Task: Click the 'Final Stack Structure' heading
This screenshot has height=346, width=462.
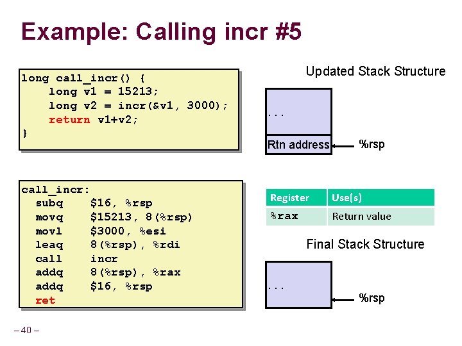Action: pyautogui.click(x=365, y=244)
